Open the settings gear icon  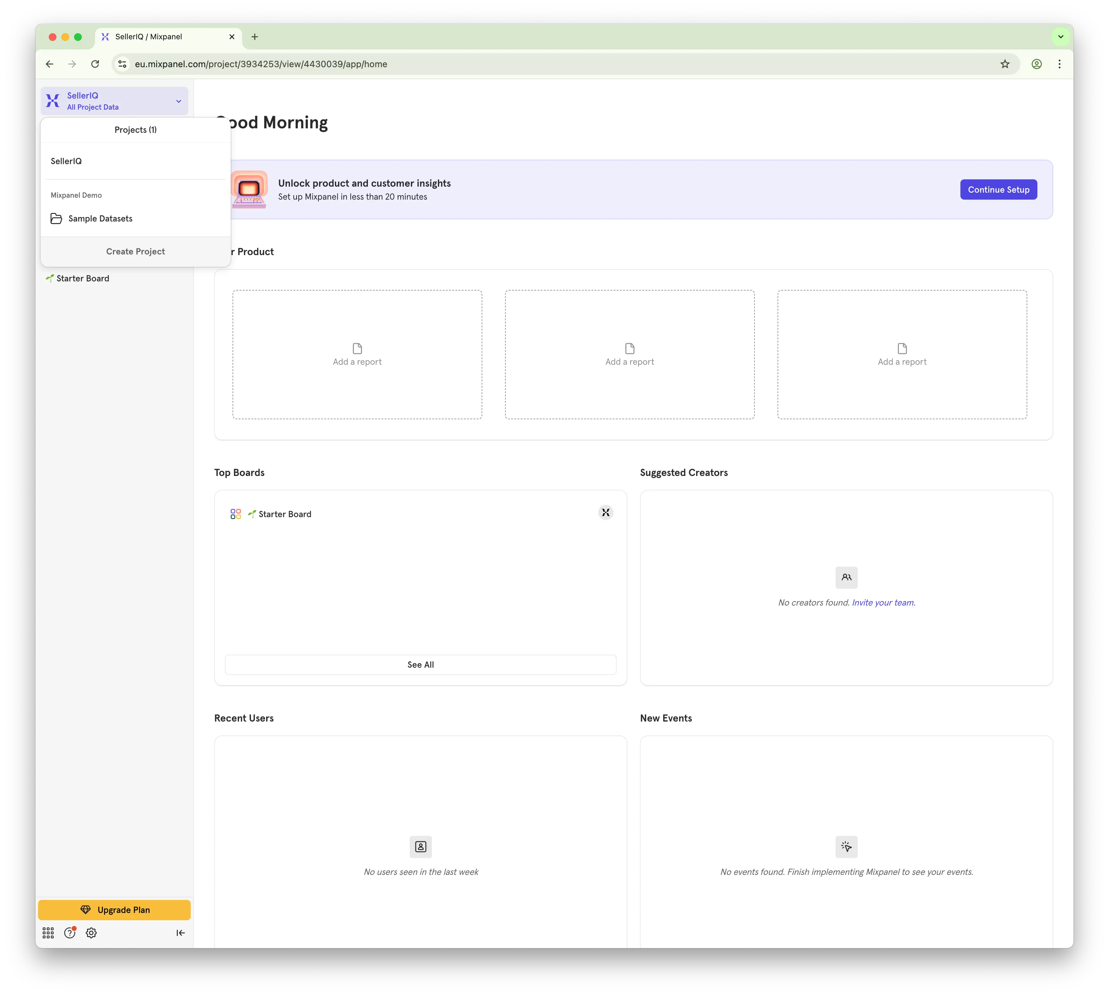pyautogui.click(x=91, y=933)
